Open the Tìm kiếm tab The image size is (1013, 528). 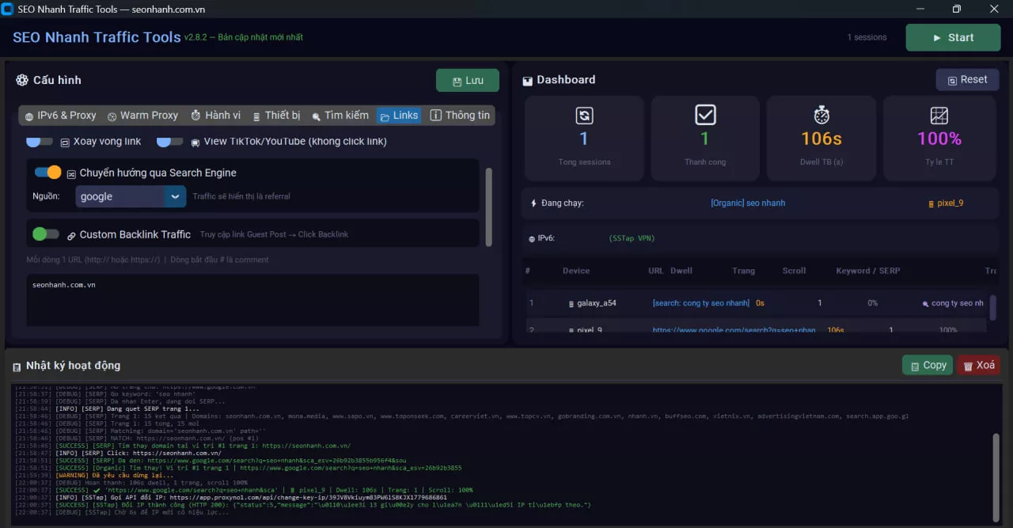point(340,116)
